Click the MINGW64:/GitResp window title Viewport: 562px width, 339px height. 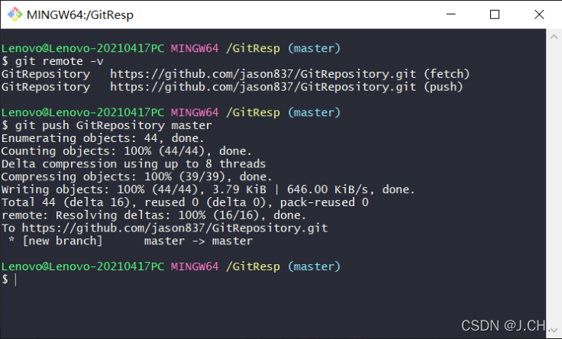[80, 15]
